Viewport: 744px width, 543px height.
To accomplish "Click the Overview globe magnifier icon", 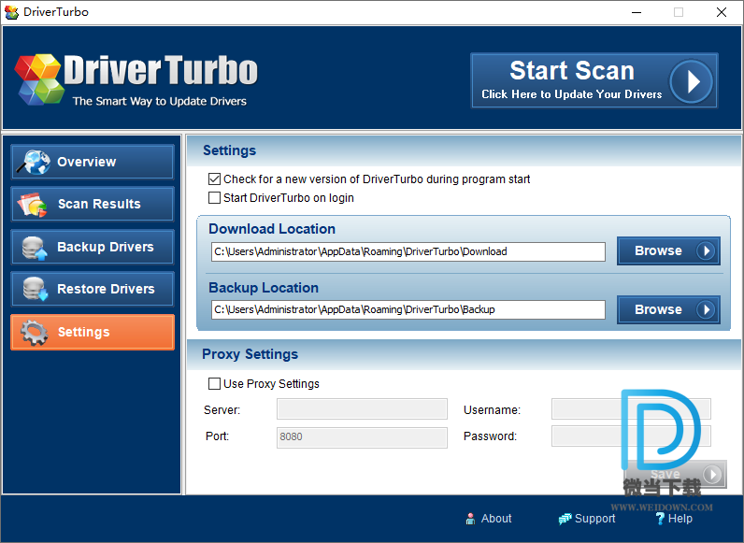I will [x=34, y=162].
